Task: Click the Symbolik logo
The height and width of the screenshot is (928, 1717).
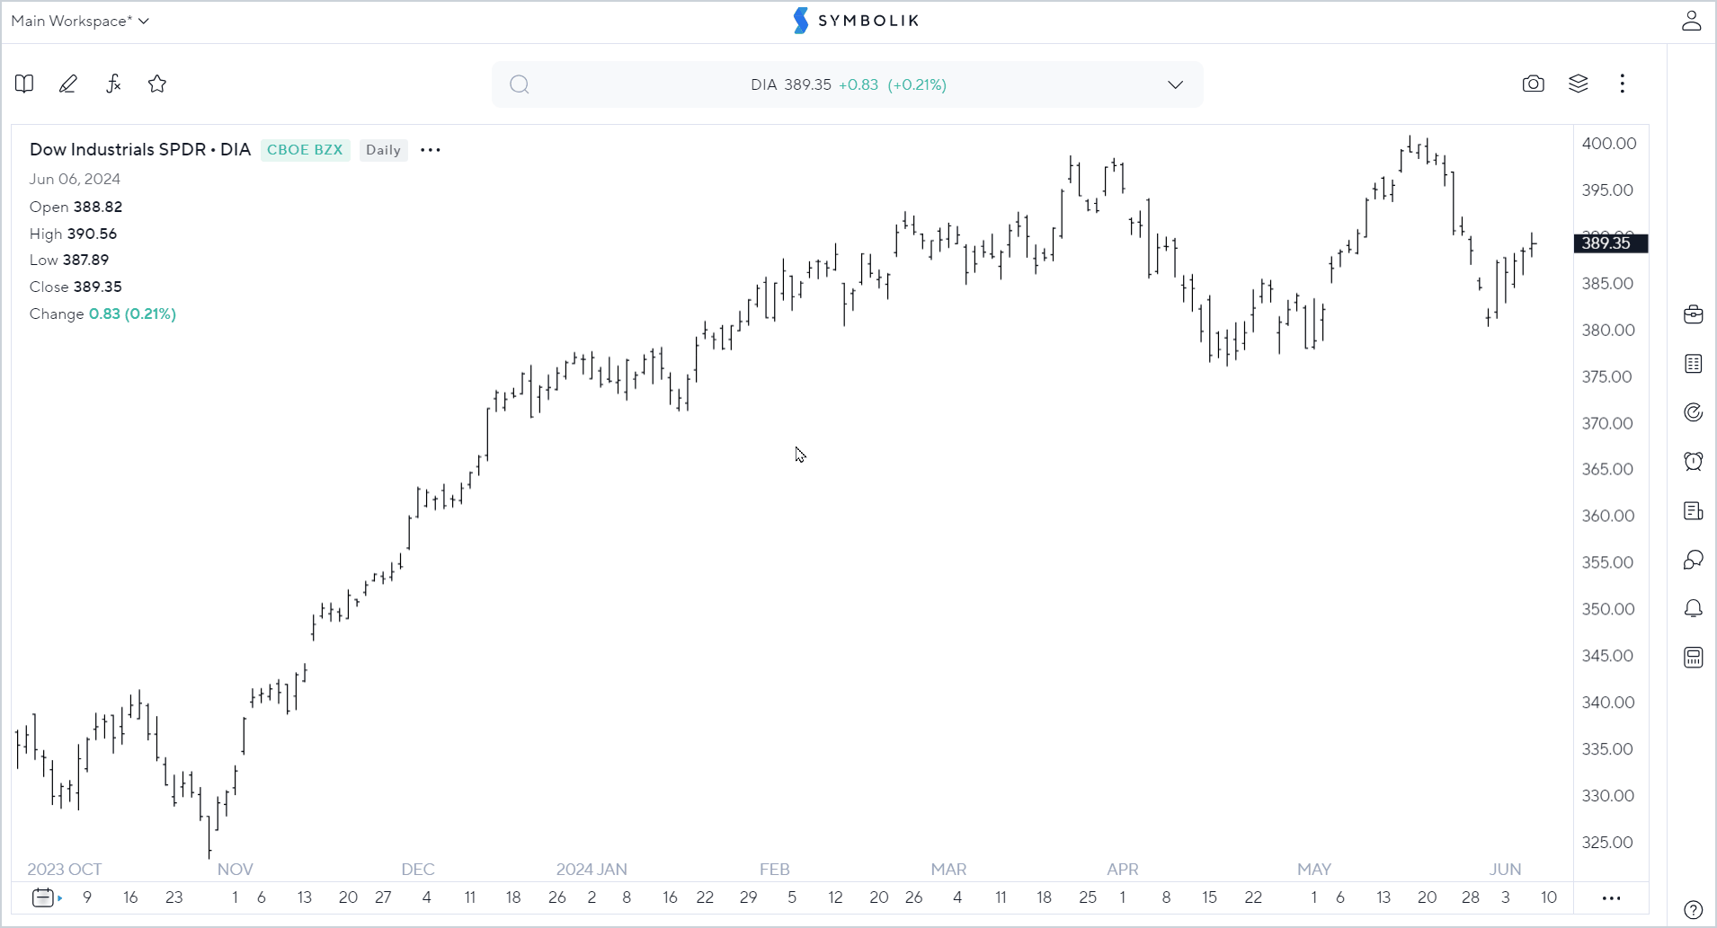Action: (857, 21)
